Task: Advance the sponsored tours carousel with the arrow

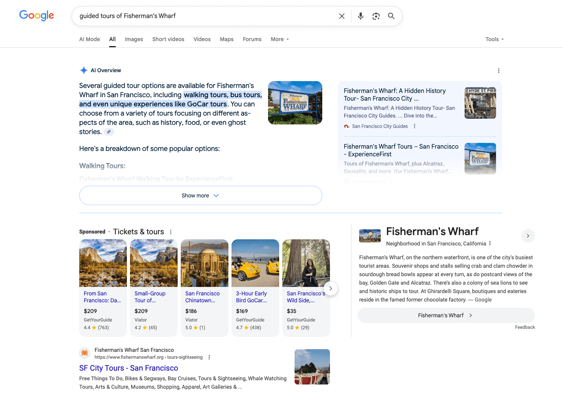Action: [x=330, y=288]
